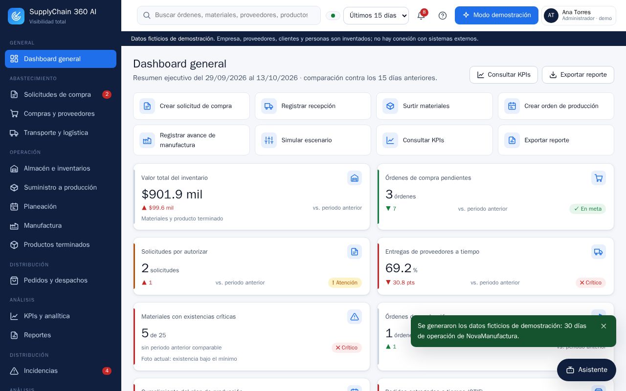Open KPIs y analítica in sidebar
Screen dimensions: 626x391
pos(61,316)
